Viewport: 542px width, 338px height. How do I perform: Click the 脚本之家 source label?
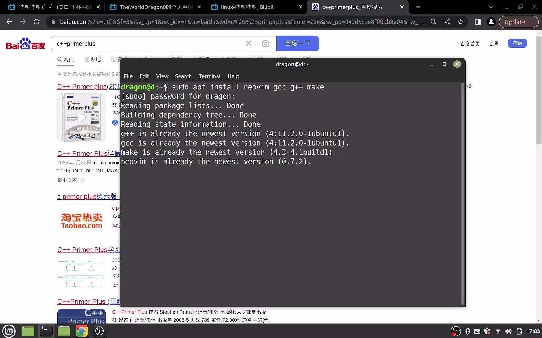pos(67,180)
